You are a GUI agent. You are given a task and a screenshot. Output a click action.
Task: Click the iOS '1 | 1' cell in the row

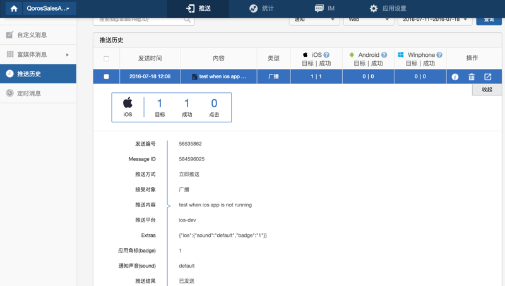316,76
